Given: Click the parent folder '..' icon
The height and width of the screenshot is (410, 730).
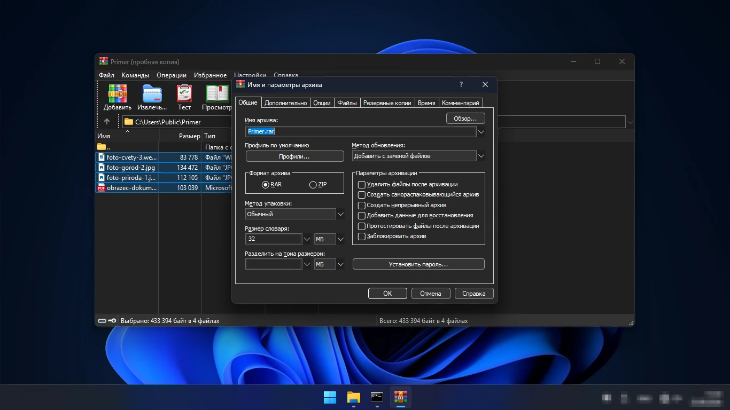Looking at the screenshot, I should point(102,147).
